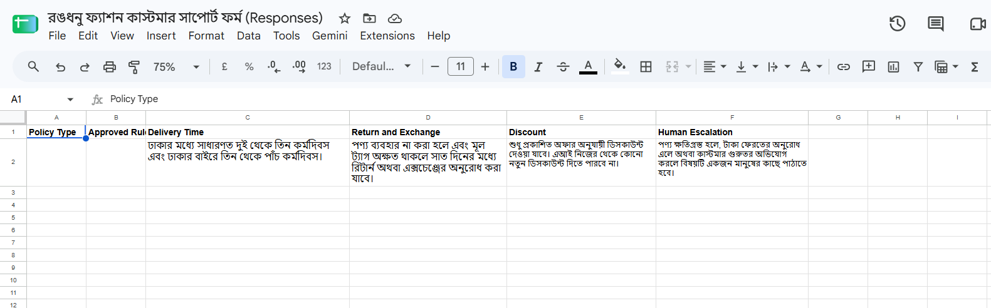Open more number formats 123
Viewport: 991px width, 308px height.
(324, 66)
